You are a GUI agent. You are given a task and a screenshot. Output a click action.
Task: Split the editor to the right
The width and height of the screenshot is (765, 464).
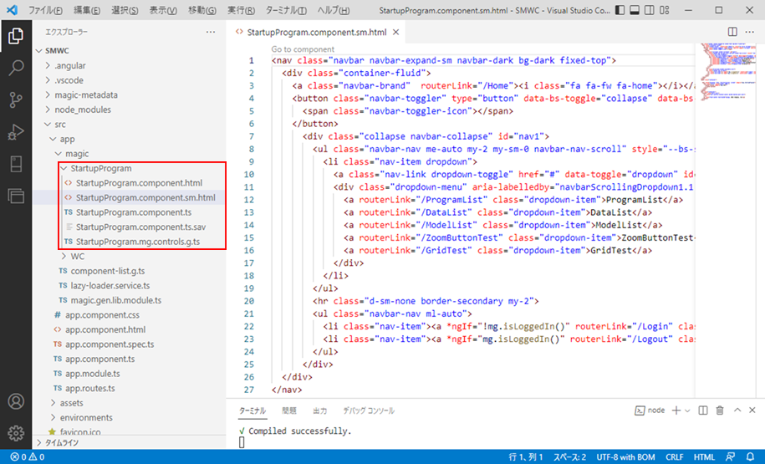pos(732,33)
